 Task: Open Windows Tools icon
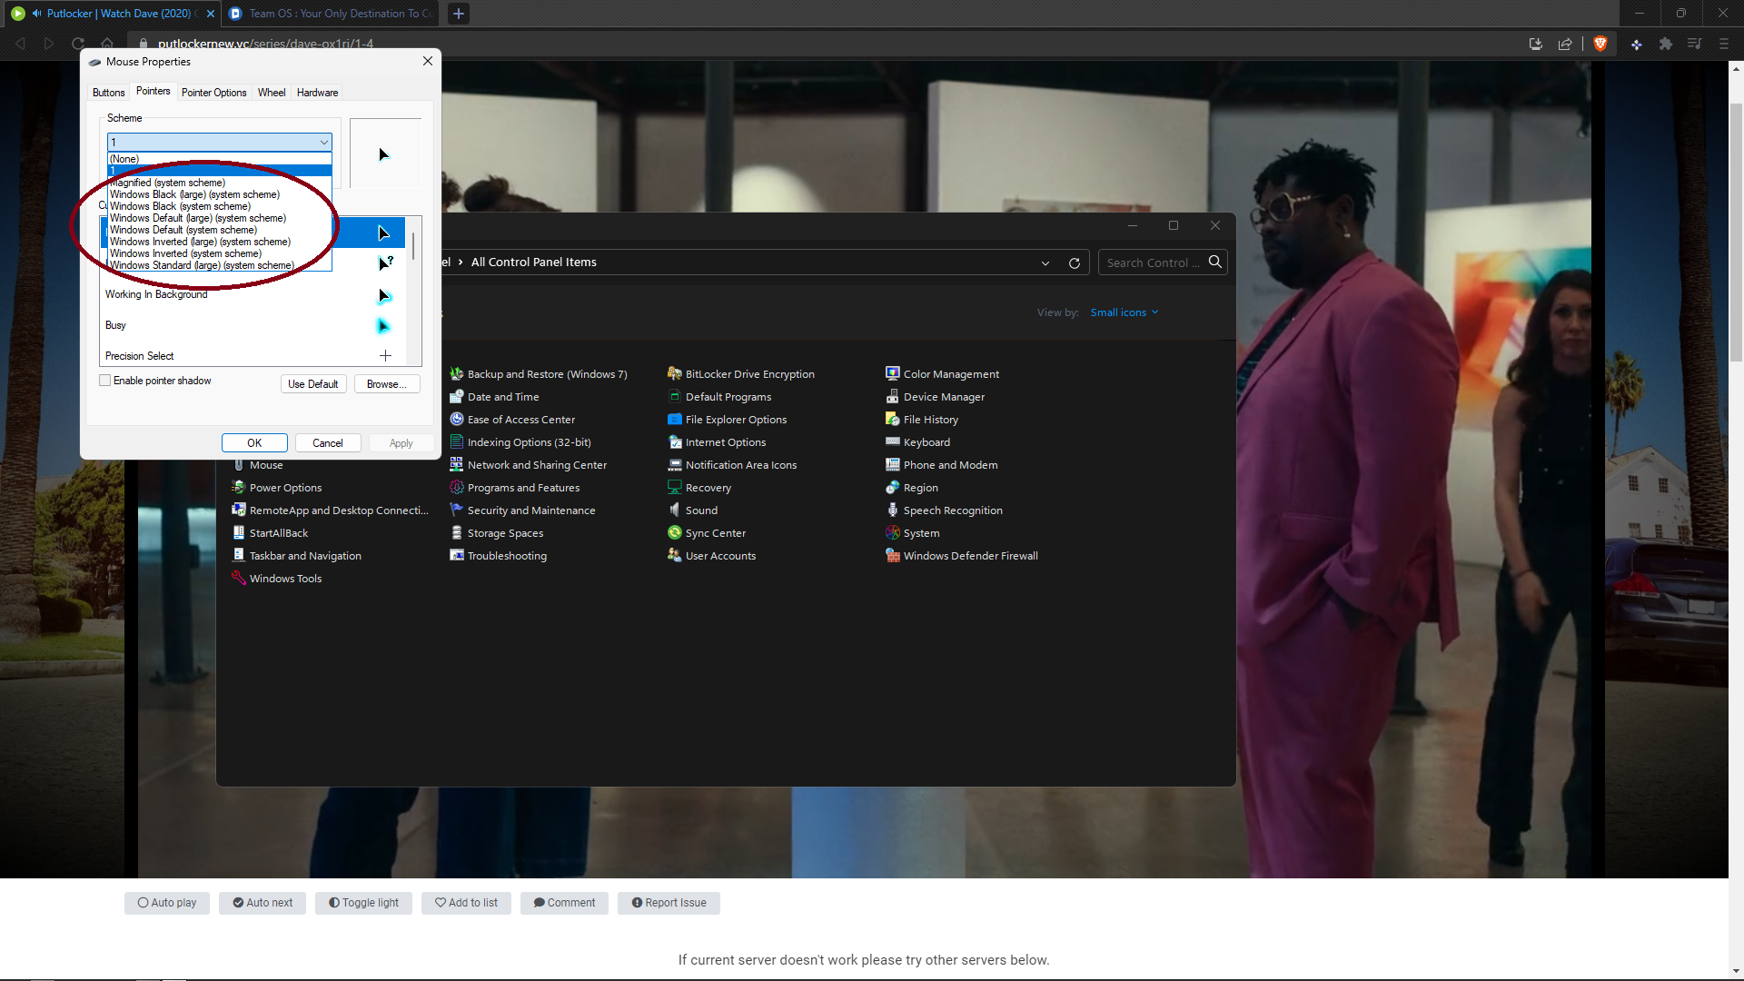(x=239, y=578)
